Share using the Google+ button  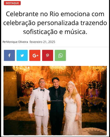tap(35, 55)
